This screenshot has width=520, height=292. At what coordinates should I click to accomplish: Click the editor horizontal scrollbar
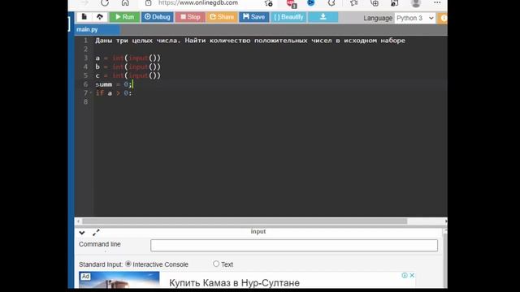(x=245, y=221)
